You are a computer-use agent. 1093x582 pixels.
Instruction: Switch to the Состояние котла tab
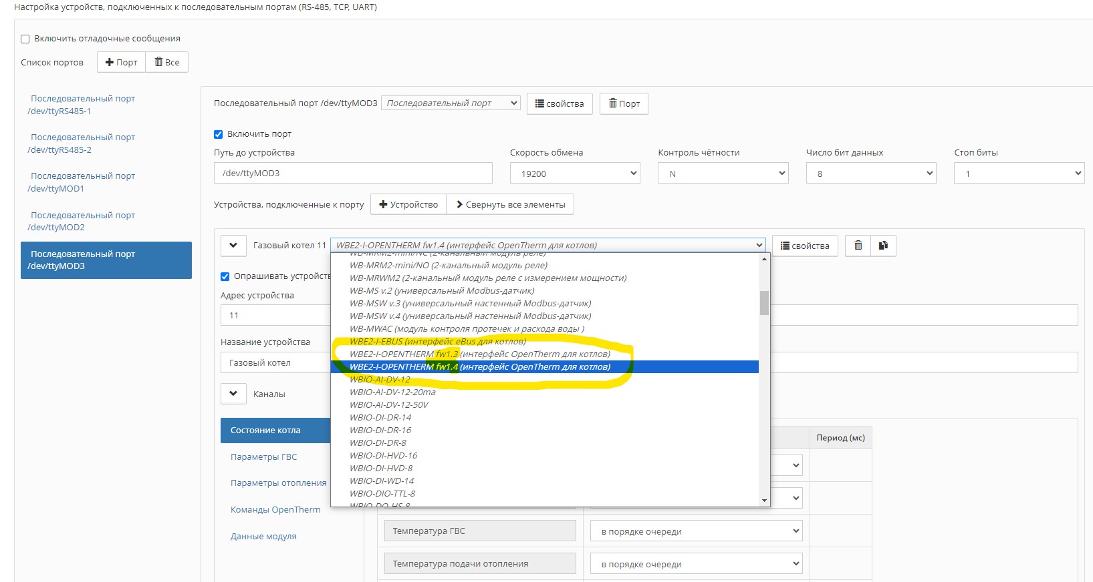point(275,430)
